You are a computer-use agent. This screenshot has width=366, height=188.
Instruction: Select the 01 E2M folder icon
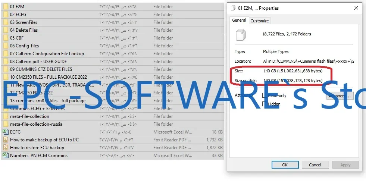coord(6,7)
